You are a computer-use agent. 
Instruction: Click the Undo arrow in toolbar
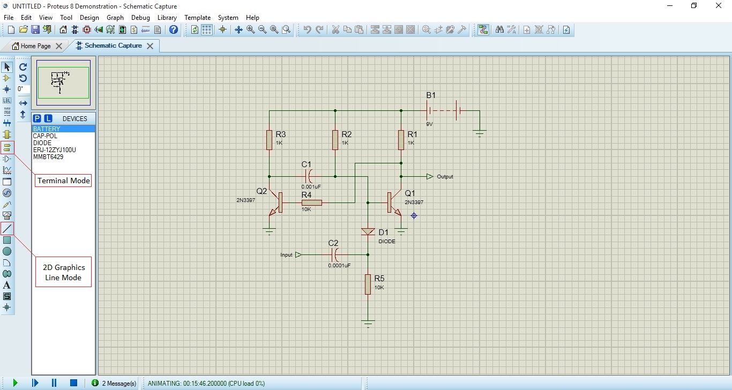pos(307,30)
